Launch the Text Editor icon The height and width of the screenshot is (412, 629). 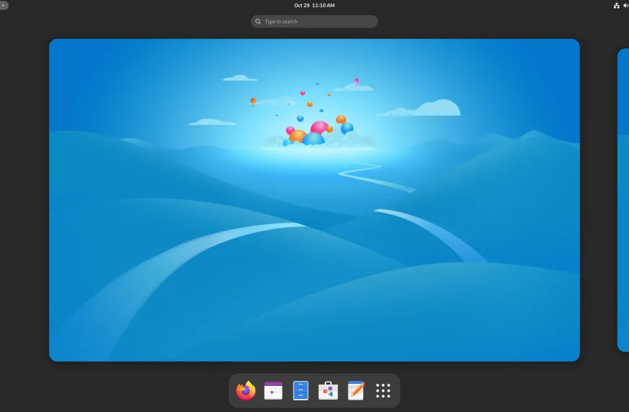356,390
